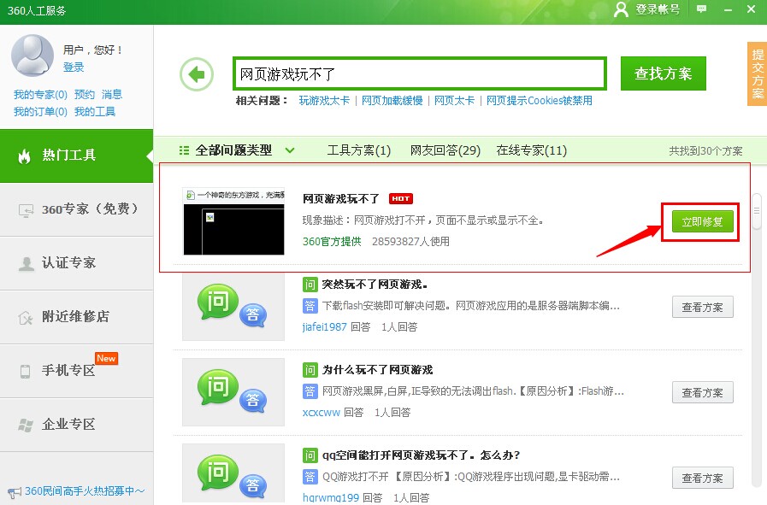Click the 提交方案 side tab

pyautogui.click(x=758, y=73)
